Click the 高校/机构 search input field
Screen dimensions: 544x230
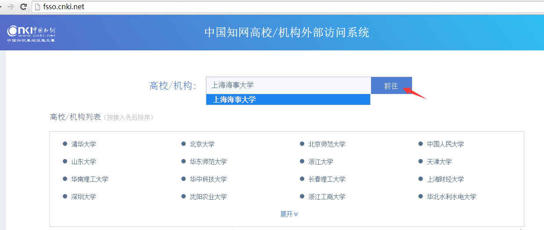point(288,85)
